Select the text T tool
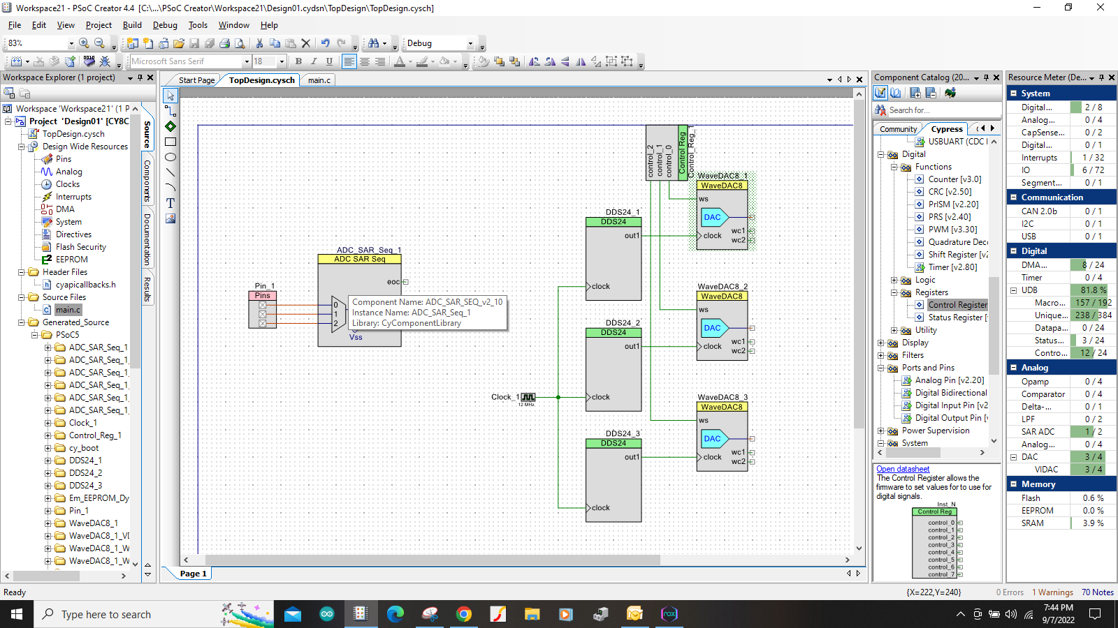 [170, 203]
